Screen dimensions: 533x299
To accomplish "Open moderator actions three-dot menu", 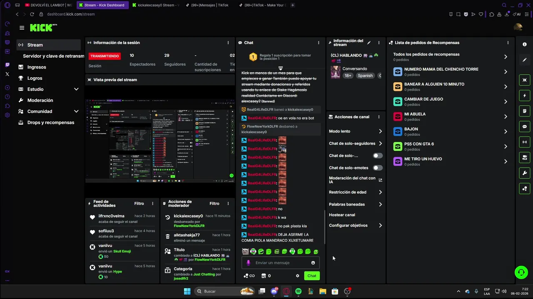I will point(228,203).
